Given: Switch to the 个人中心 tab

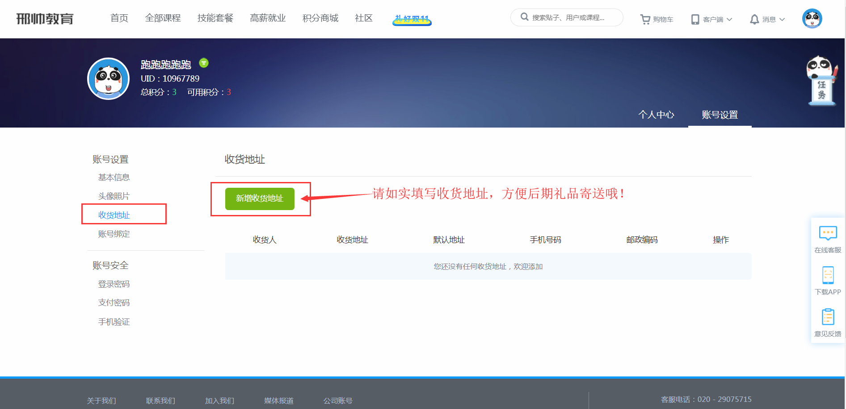Looking at the screenshot, I should click(656, 115).
